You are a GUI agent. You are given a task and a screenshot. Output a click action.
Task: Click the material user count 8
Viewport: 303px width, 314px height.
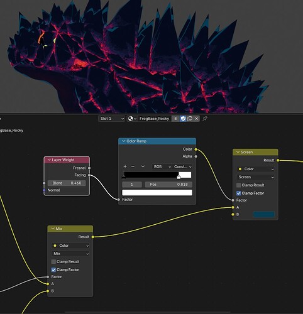pos(175,119)
